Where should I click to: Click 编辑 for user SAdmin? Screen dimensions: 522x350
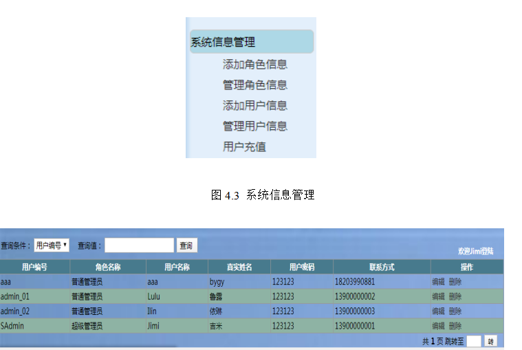click(x=438, y=326)
